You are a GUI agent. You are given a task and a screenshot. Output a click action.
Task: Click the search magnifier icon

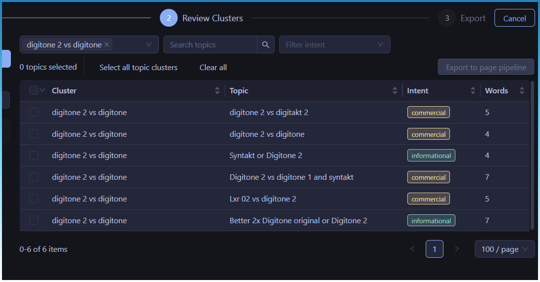pos(266,44)
